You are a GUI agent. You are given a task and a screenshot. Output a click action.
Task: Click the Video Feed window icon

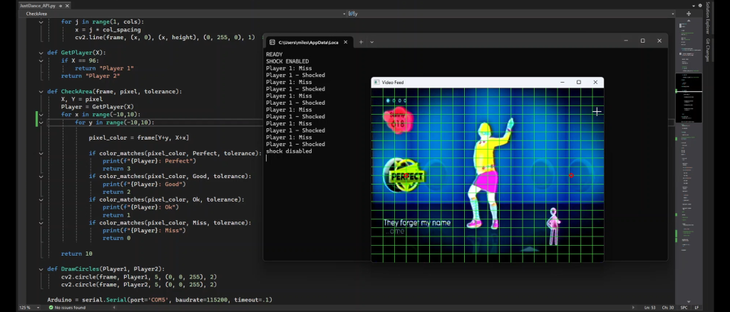click(376, 83)
